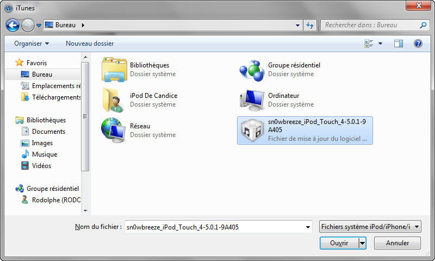This screenshot has width=435, height=261.
Task: Click the Musique note icon in sidebar
Action: click(x=25, y=154)
